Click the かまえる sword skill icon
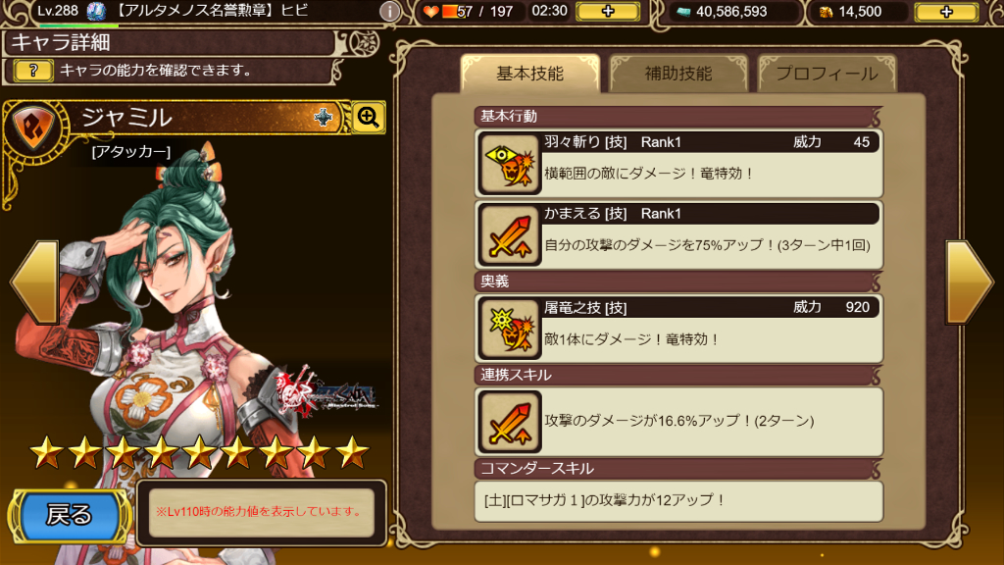This screenshot has width=1004, height=565. tap(509, 235)
